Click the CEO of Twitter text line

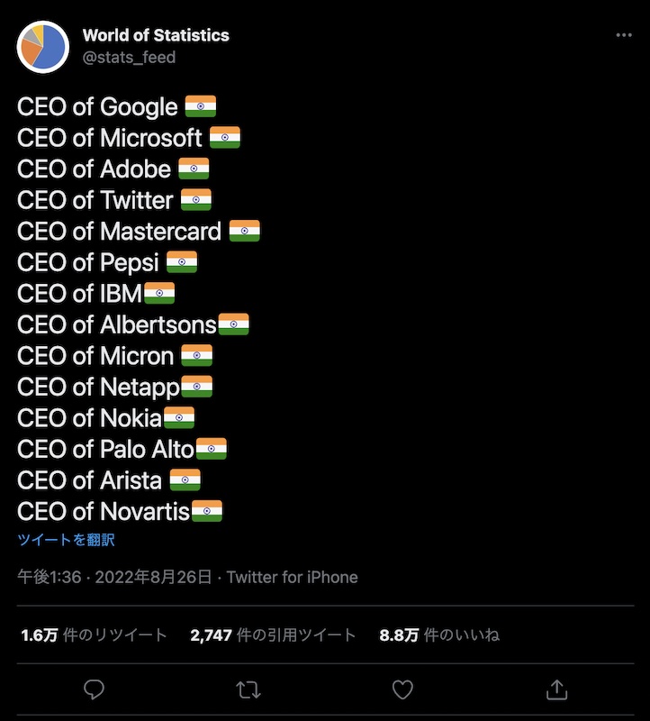coord(95,200)
